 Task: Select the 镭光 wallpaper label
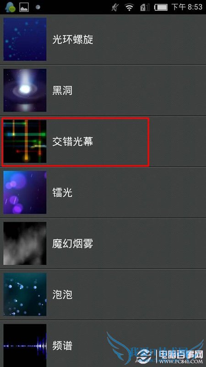(62, 193)
